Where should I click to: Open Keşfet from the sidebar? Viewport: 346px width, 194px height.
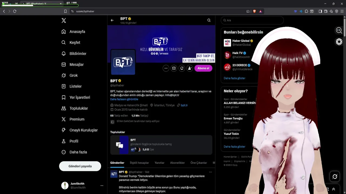click(71, 43)
